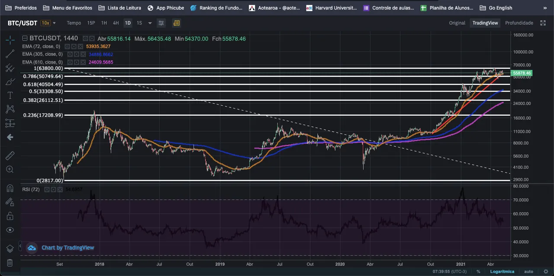Select the TradingView chart tab
Viewport: 554px width, 276px height.
click(485, 23)
